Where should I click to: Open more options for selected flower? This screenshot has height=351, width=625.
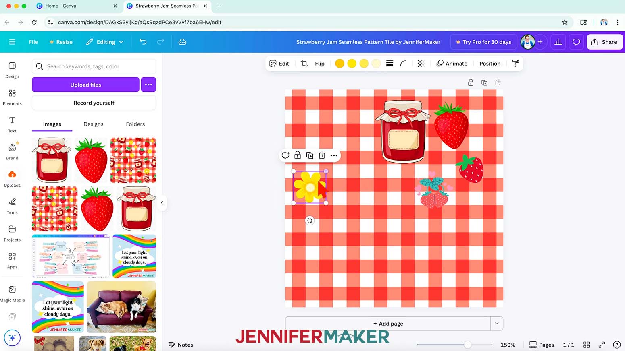[334, 155]
